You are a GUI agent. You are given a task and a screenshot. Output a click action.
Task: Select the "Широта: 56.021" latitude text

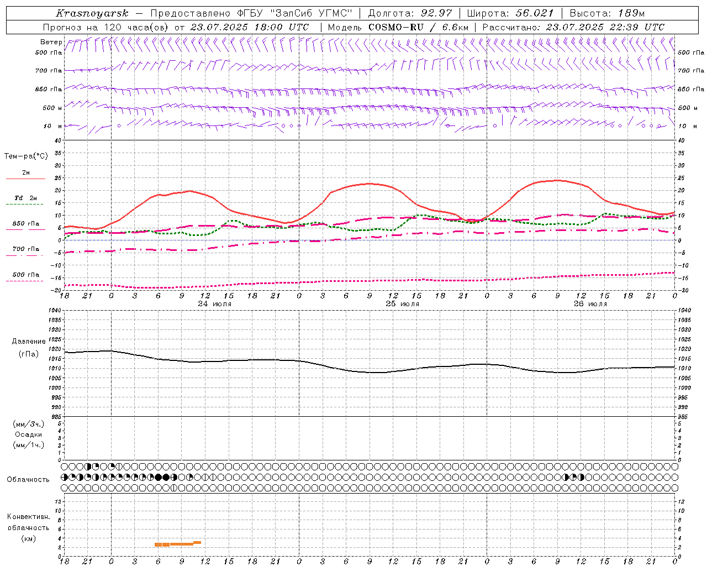coord(510,13)
